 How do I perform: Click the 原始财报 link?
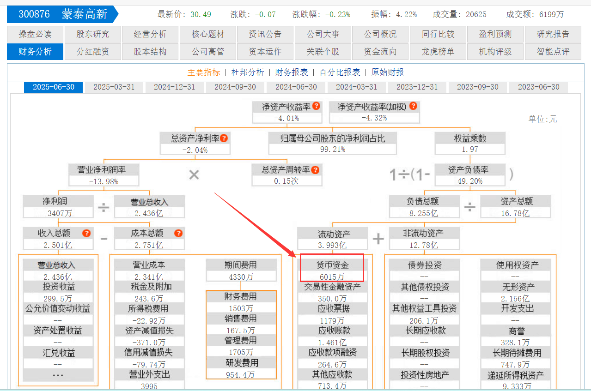388,72
